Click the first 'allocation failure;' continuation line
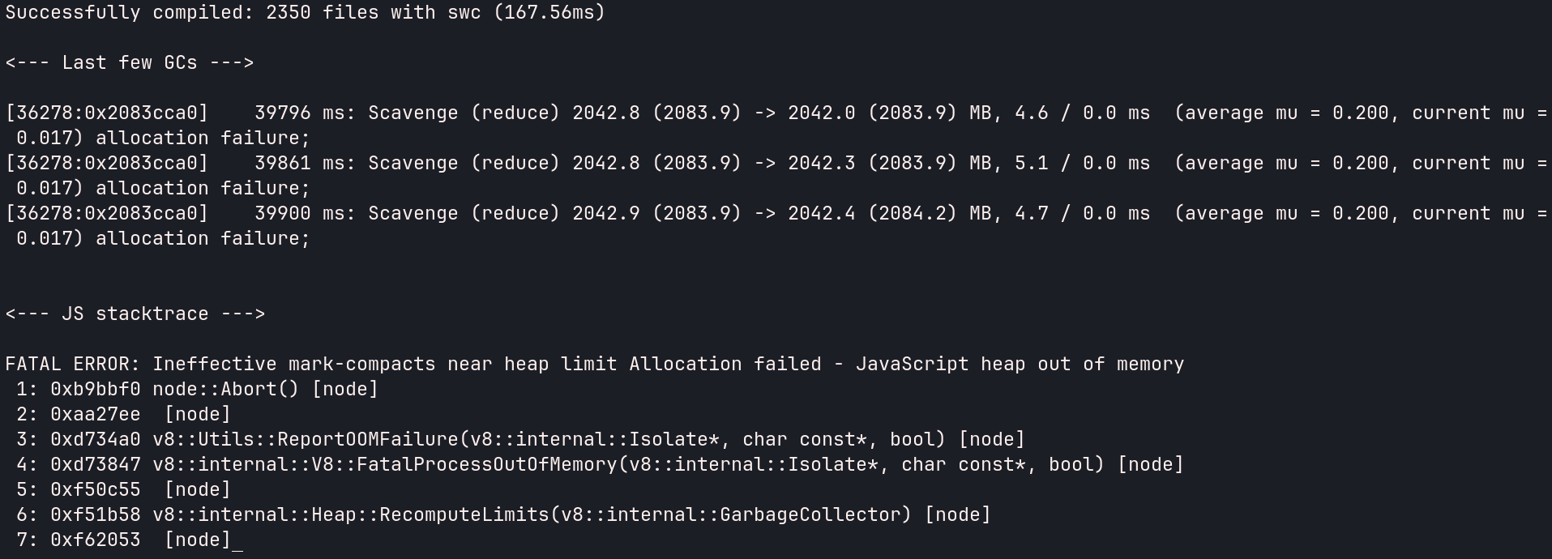Image resolution: width=1552 pixels, height=559 pixels. tap(203, 139)
